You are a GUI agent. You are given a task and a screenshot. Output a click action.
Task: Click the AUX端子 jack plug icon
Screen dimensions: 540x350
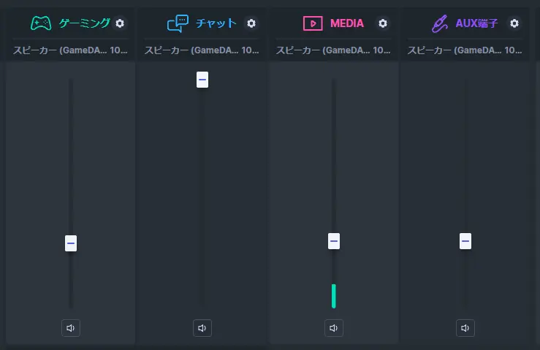pos(440,23)
